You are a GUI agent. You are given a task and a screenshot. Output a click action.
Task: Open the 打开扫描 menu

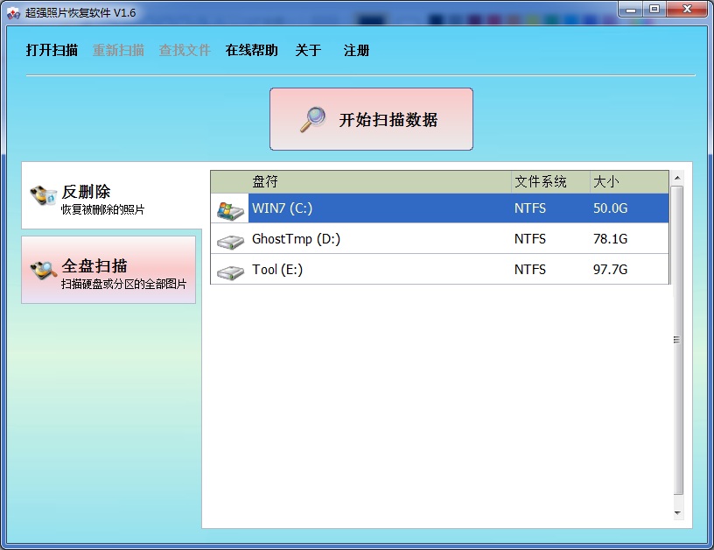[52, 51]
